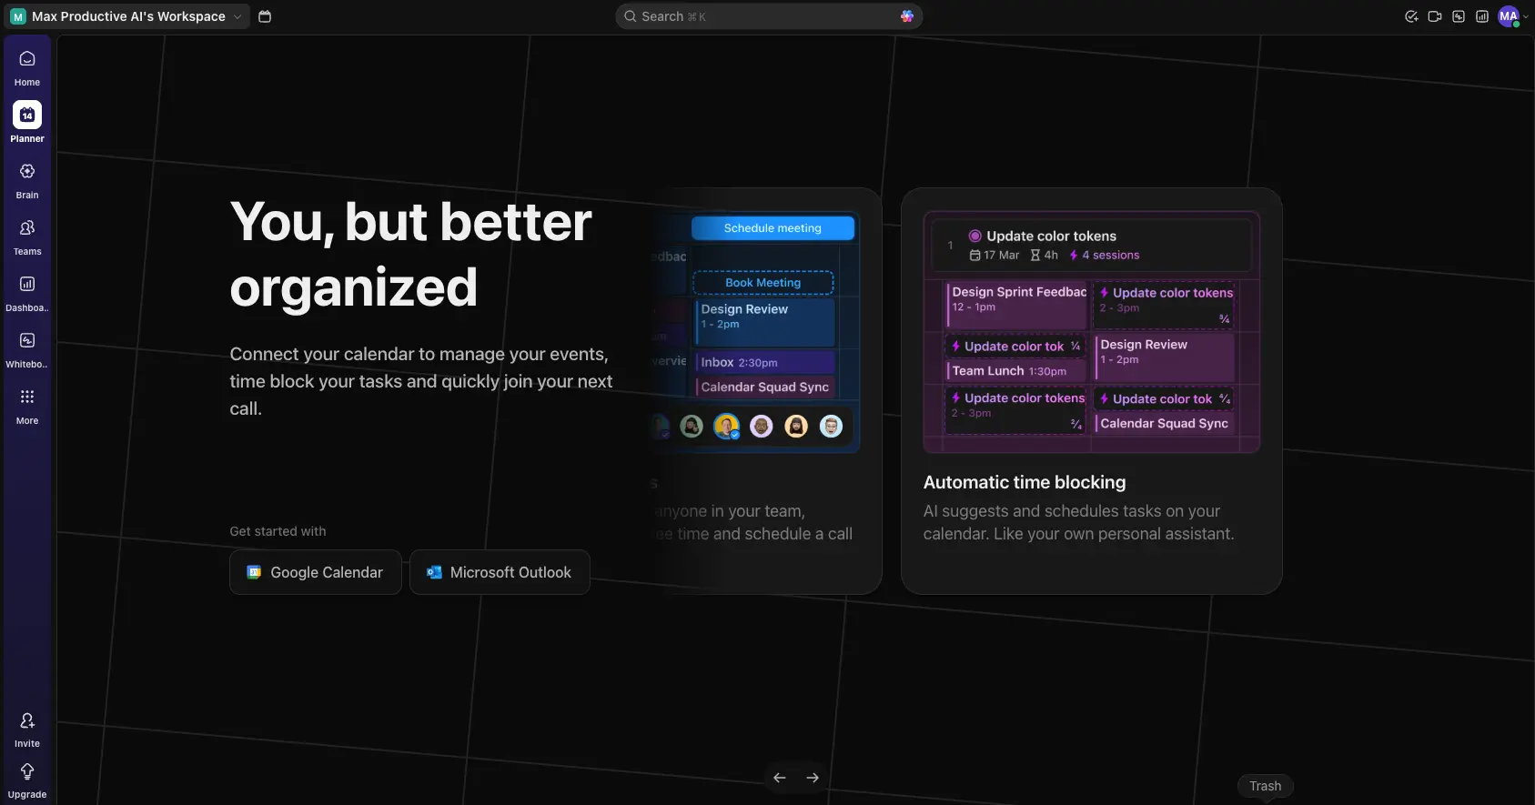The height and width of the screenshot is (805, 1535).
Task: Expand the workspace switcher dropdown chevron
Action: (237, 16)
